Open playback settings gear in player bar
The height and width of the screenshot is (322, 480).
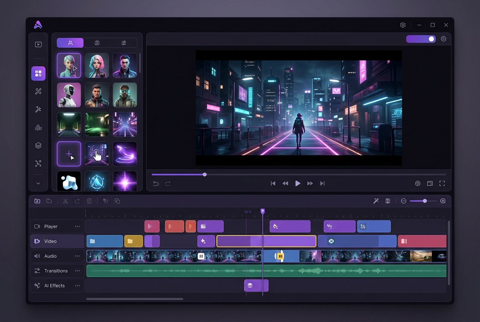click(x=418, y=183)
